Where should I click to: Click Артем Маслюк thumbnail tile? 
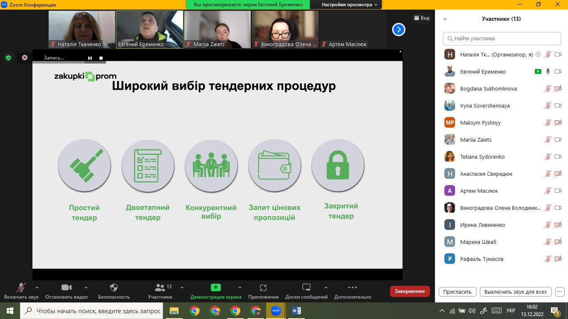(x=353, y=29)
